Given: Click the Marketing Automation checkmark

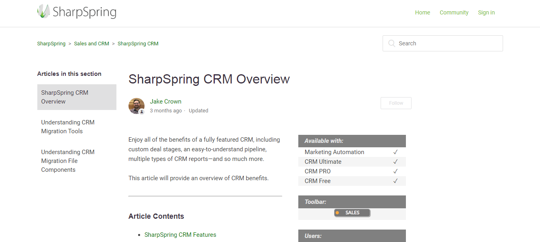Looking at the screenshot, I should (395, 152).
